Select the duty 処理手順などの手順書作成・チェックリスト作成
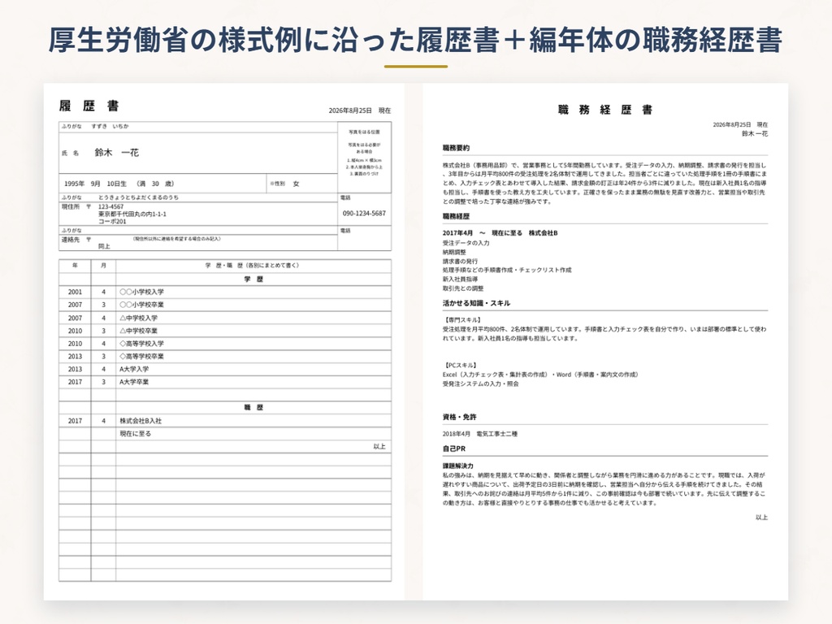832x624 pixels. coord(507,270)
